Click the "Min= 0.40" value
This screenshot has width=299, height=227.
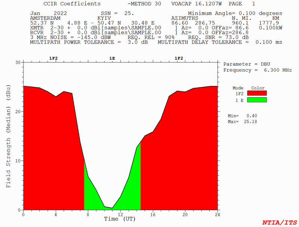[242, 116]
